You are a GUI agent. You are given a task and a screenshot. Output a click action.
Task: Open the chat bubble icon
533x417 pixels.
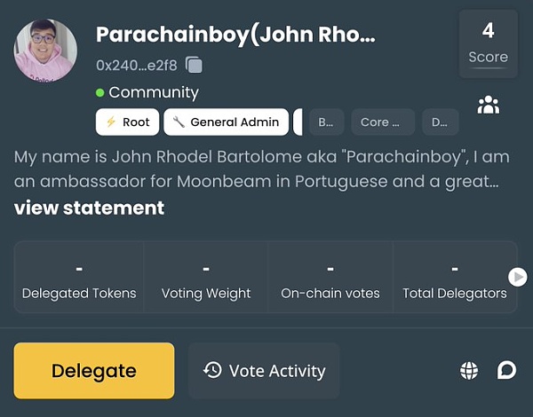[506, 370]
